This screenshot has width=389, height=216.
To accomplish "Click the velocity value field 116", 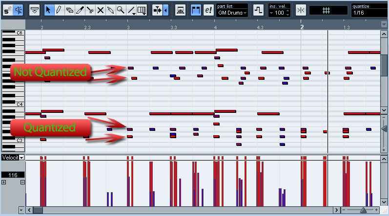I will coord(13,175).
